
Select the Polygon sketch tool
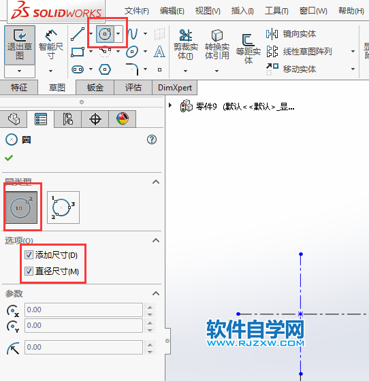tap(105, 69)
